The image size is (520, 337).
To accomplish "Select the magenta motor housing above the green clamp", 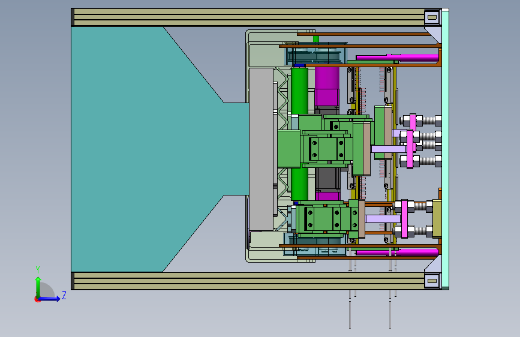I will coord(327,86).
